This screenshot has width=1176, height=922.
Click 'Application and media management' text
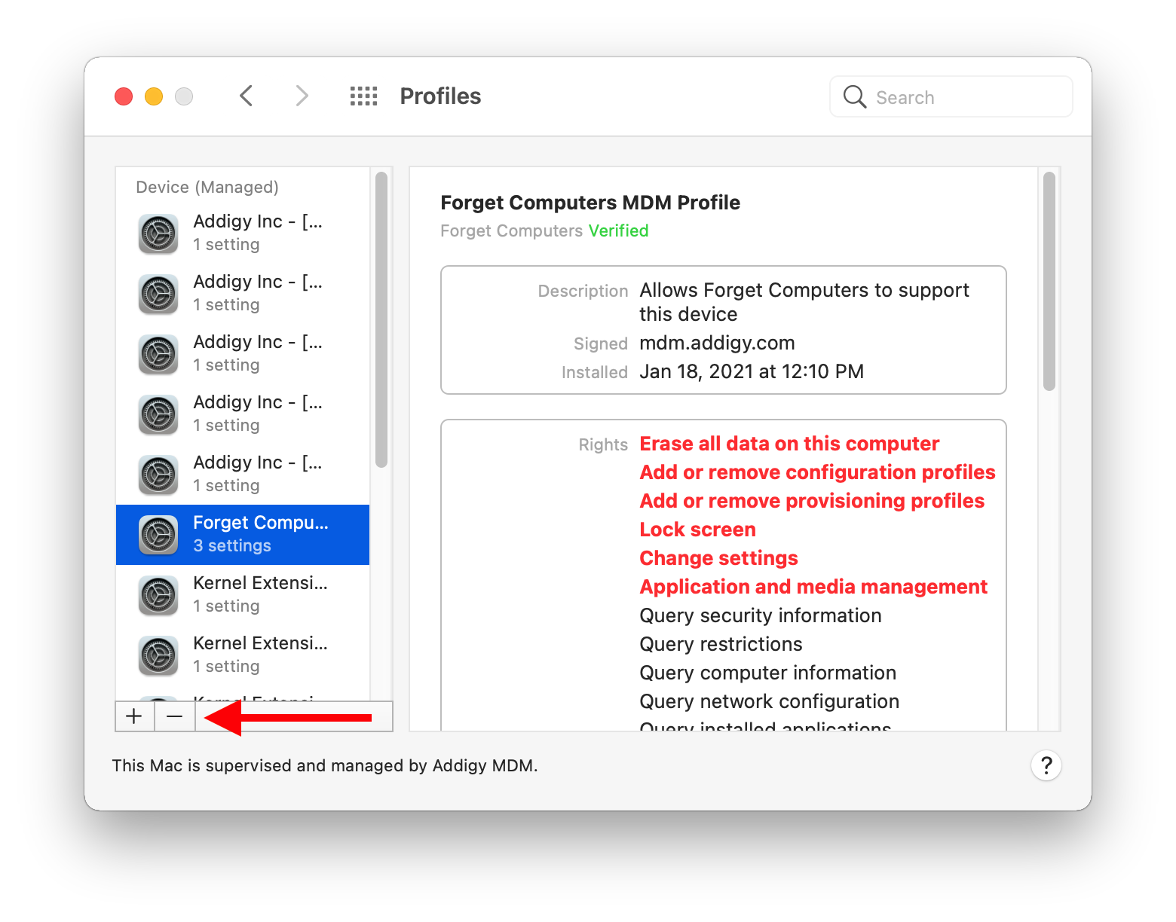point(813,587)
